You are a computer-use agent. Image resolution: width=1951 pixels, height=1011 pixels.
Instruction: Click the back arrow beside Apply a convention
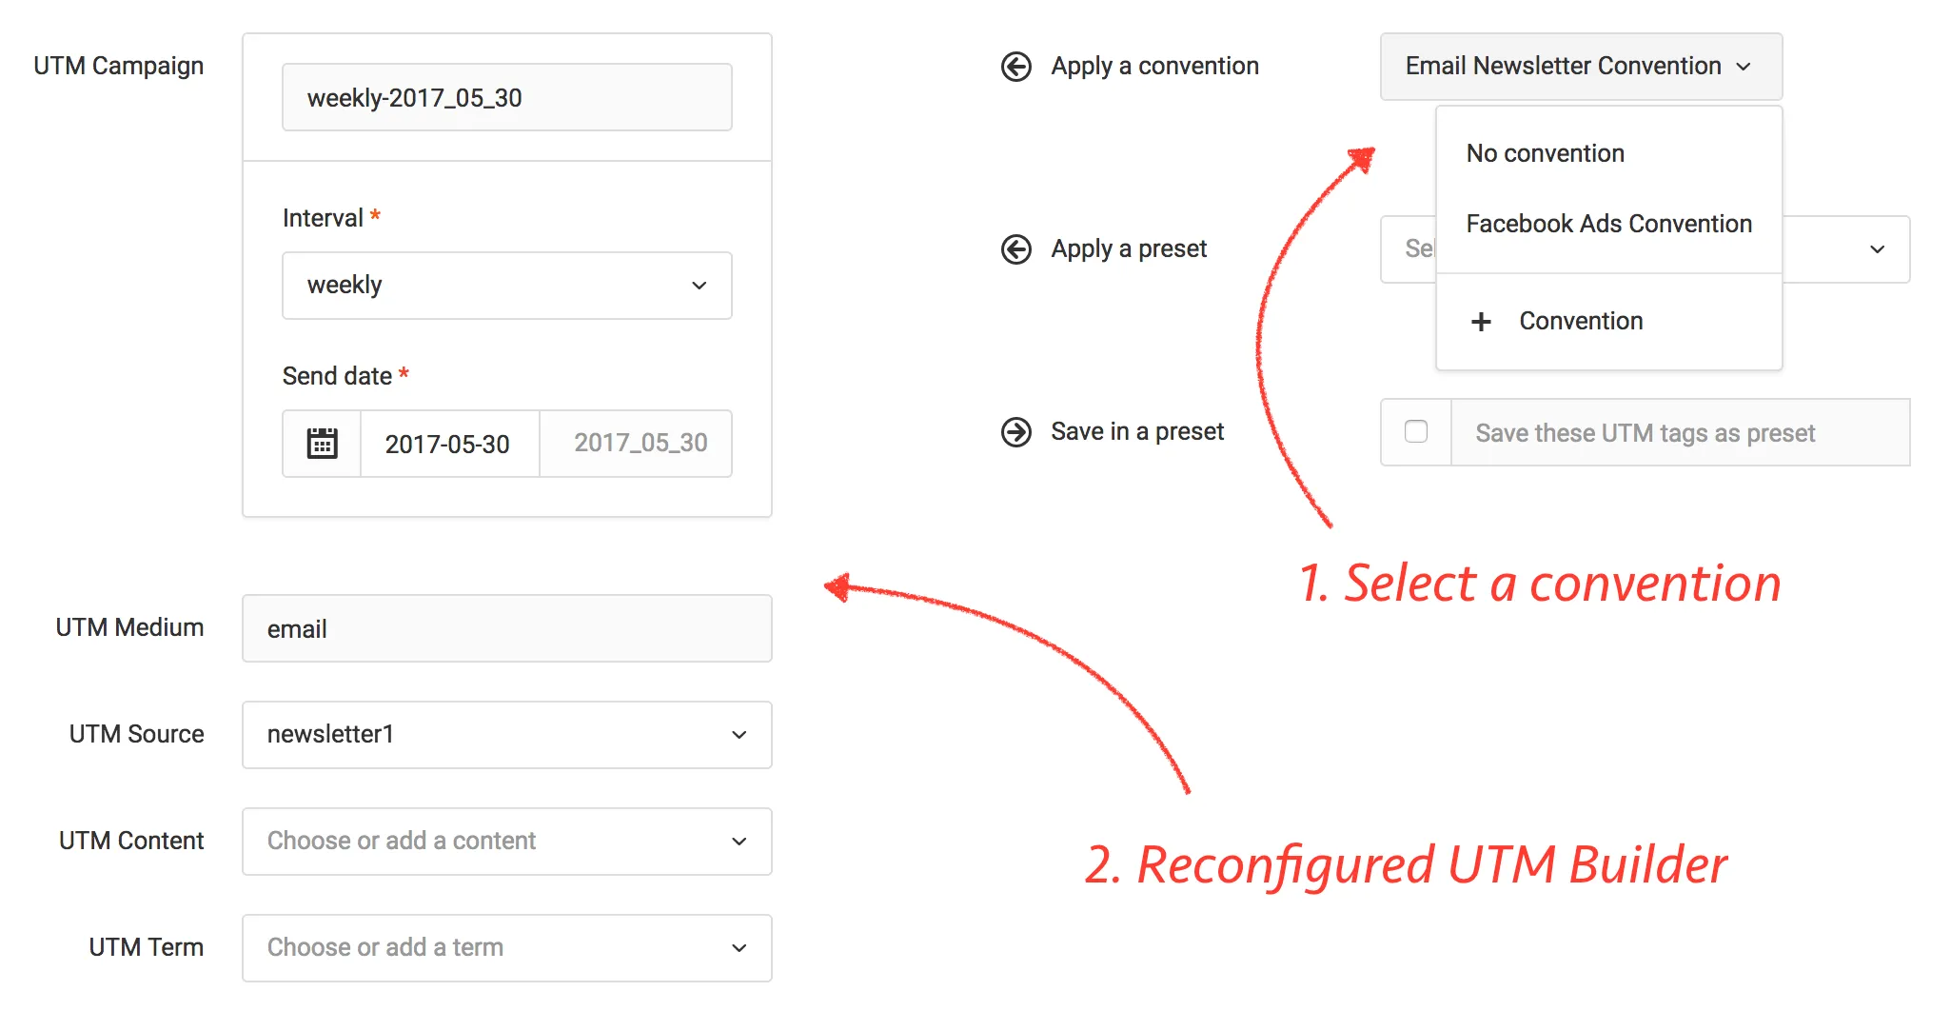(1017, 67)
